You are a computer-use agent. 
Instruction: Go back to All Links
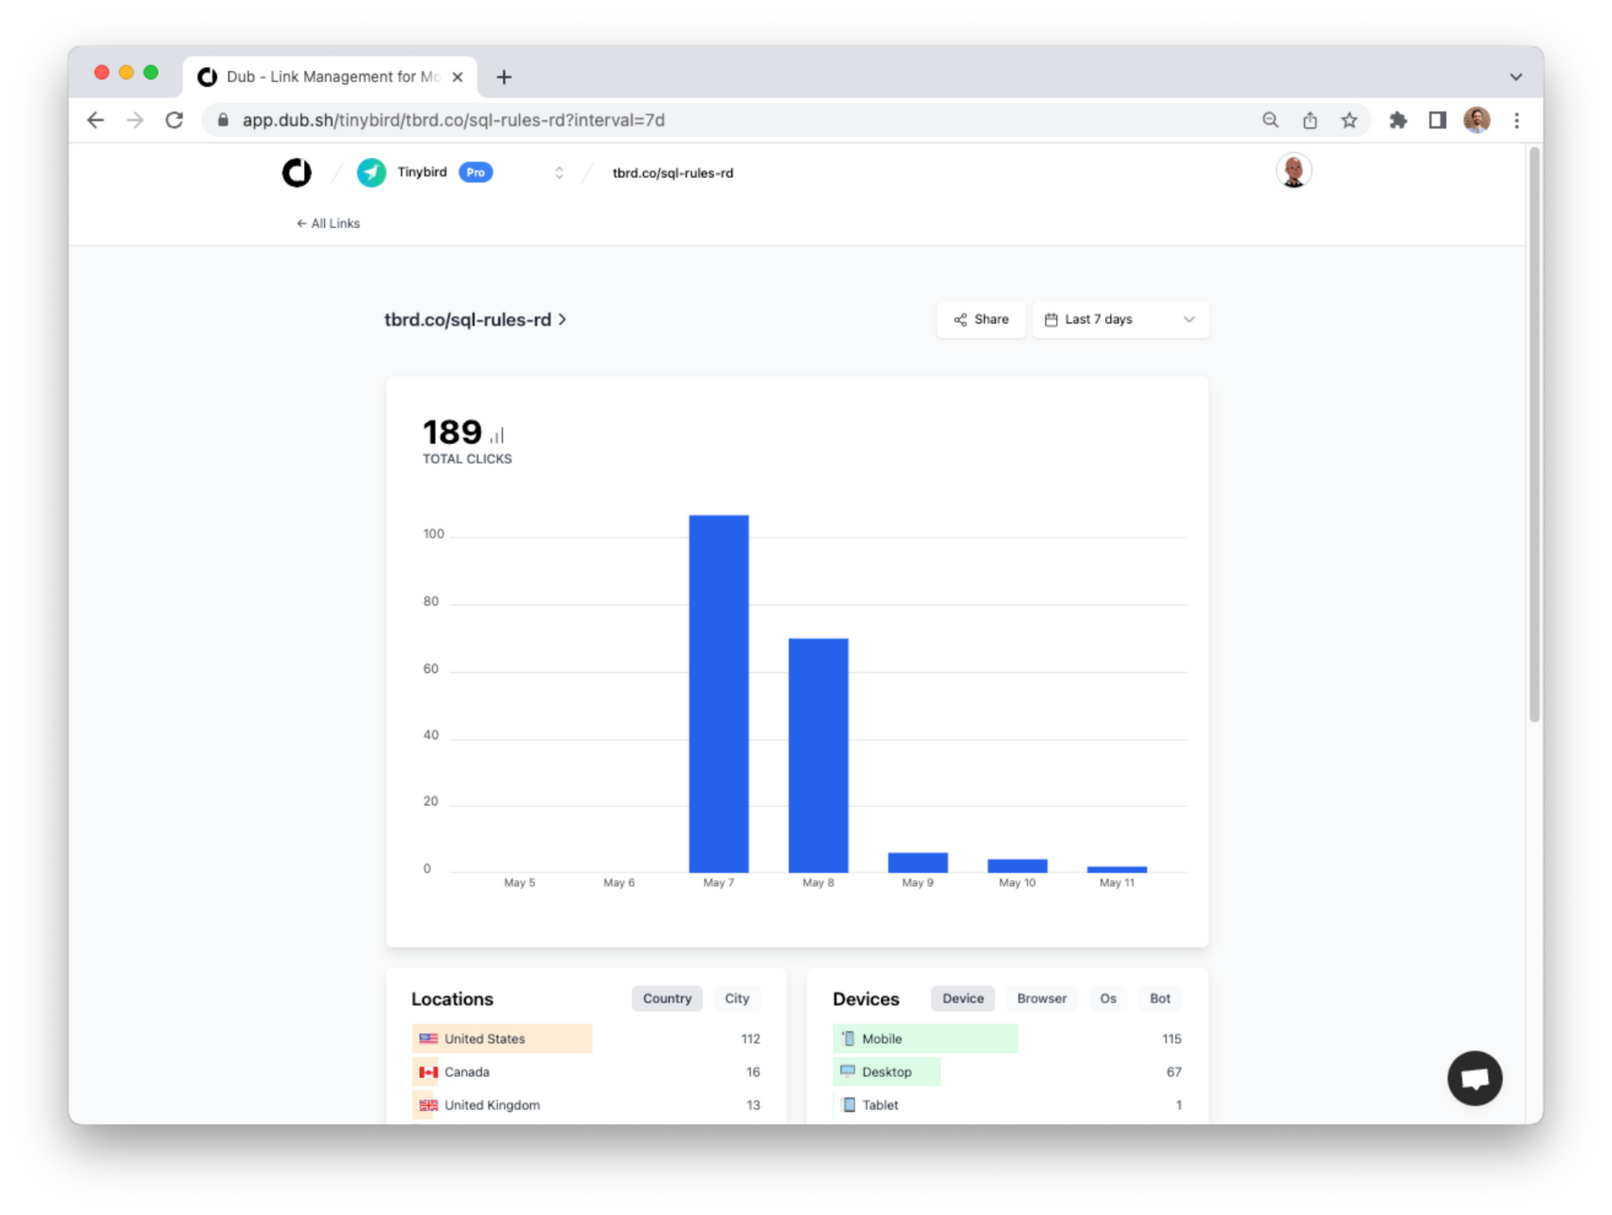(328, 223)
